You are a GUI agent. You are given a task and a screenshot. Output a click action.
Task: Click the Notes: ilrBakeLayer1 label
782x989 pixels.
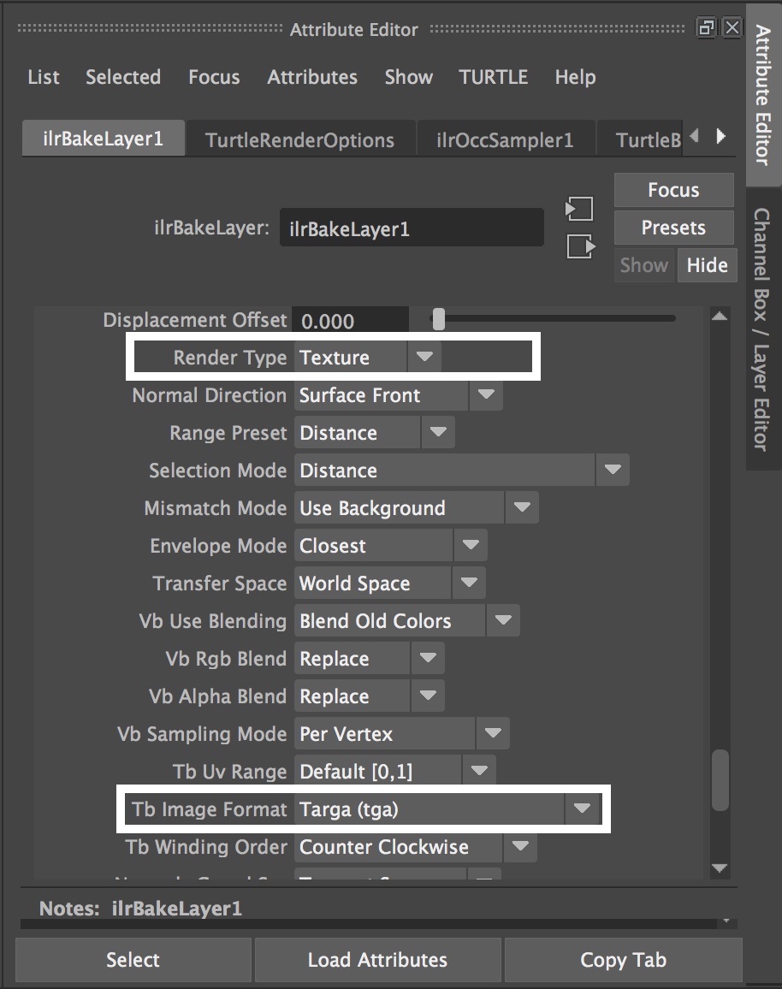(x=140, y=909)
